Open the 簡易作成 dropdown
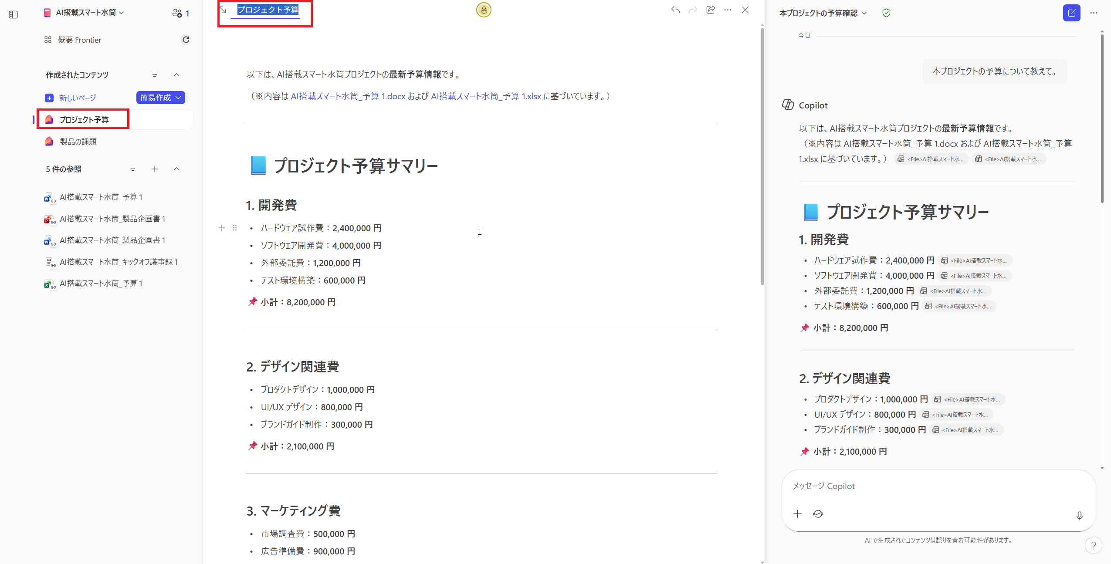 pyautogui.click(x=160, y=98)
